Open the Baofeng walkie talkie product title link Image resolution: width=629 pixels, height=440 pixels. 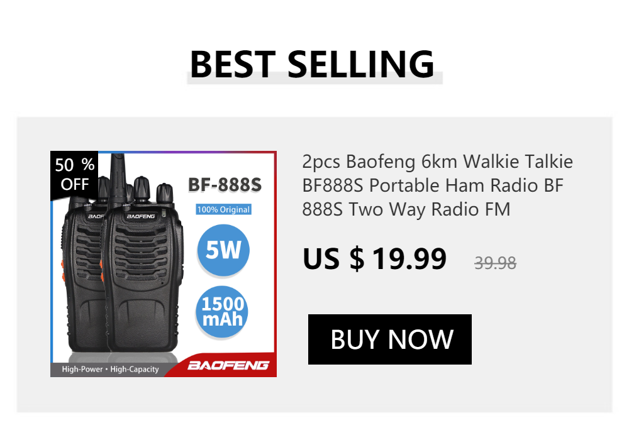(437, 185)
